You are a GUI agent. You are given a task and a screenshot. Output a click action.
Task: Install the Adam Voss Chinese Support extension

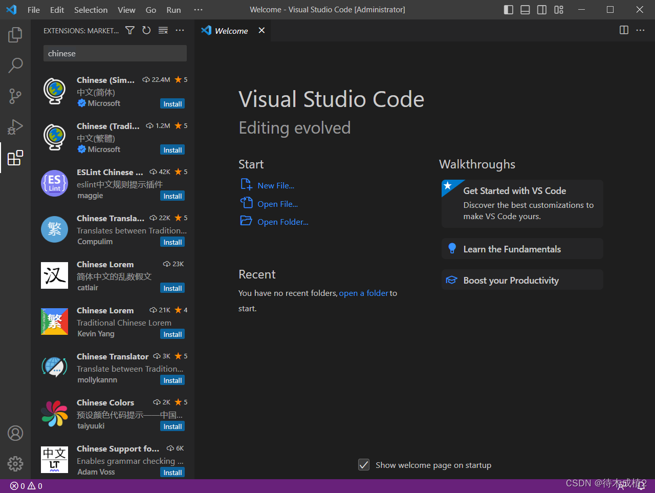[172, 473]
